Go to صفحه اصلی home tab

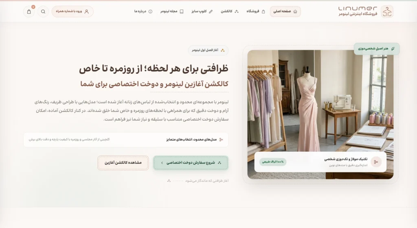285,12
